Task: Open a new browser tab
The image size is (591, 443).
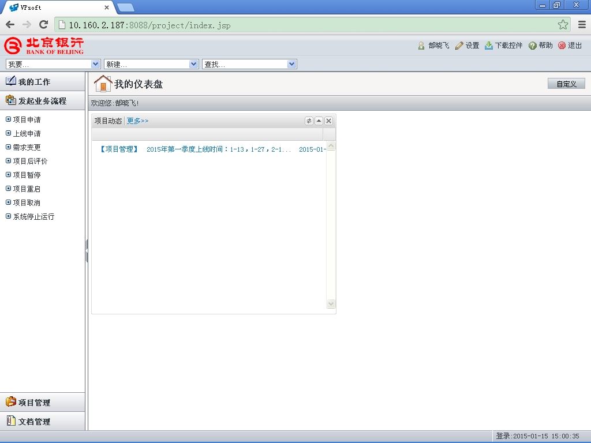Action: point(125,7)
